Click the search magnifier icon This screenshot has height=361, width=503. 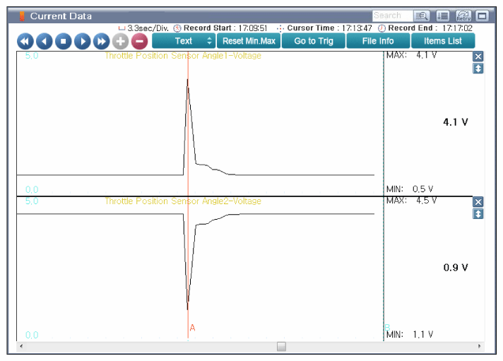coord(422,16)
